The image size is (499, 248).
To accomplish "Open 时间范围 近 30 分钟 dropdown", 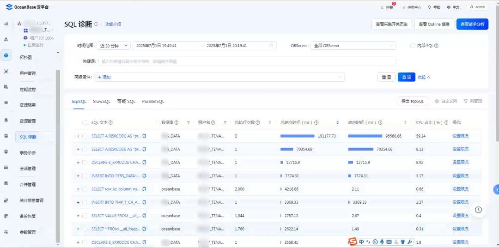I will click(x=114, y=46).
